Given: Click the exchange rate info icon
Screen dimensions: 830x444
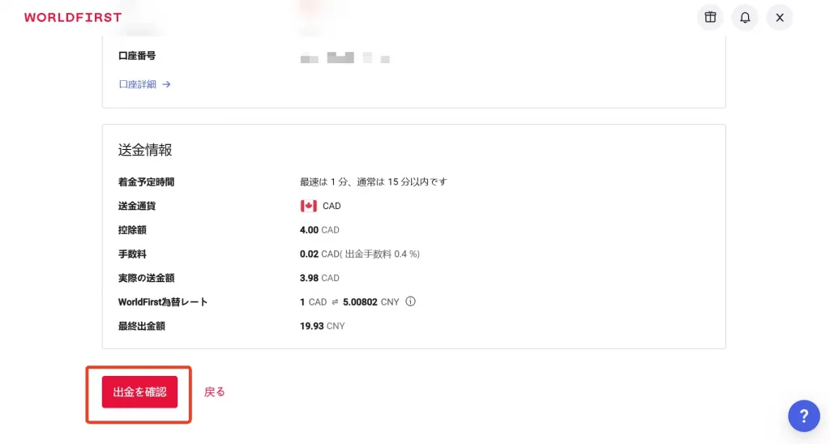Looking at the screenshot, I should click(410, 301).
